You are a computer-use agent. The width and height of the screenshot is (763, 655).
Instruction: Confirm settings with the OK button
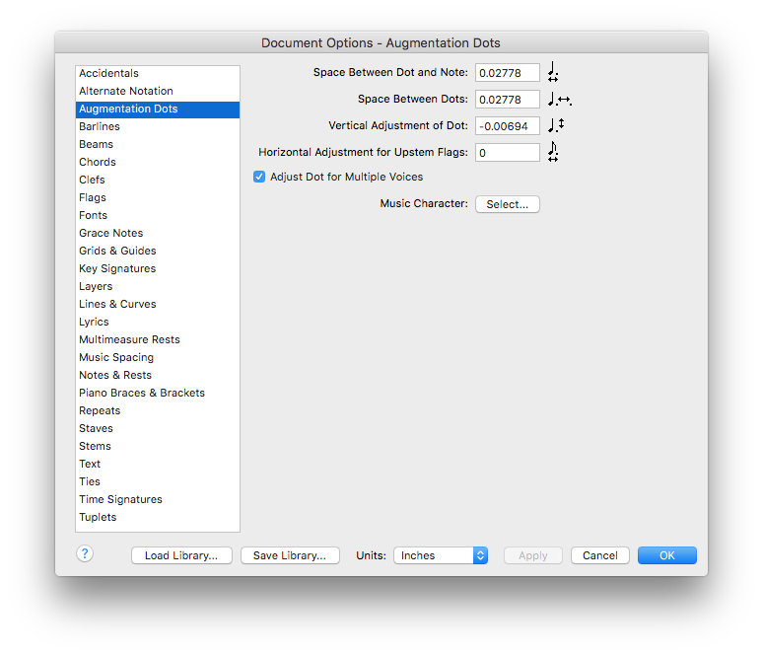(x=667, y=555)
